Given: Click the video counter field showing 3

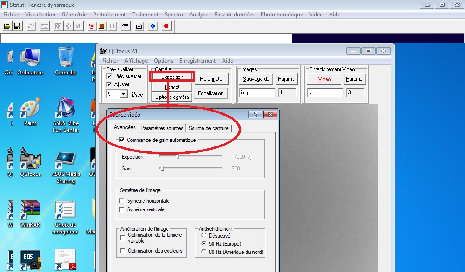Looking at the screenshot, I should click(355, 92).
